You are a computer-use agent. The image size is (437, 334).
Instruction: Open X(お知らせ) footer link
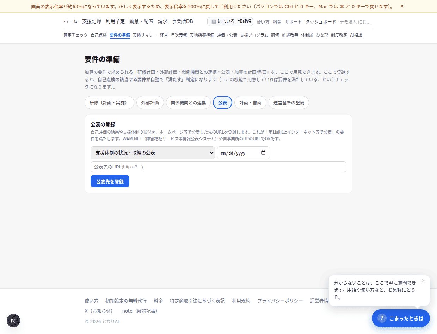[100, 311]
